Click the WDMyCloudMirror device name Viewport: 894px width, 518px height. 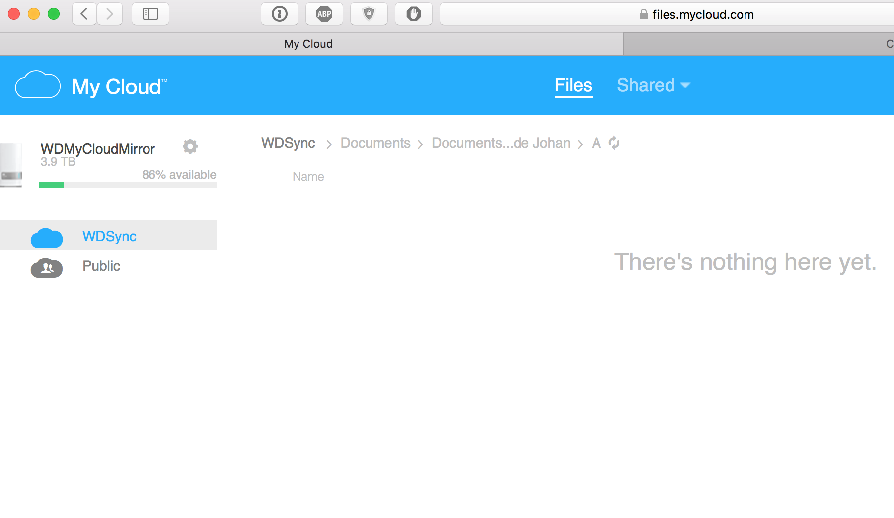[98, 149]
